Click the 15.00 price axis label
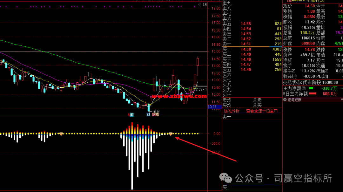Screen dimensions: 343x192 216,51
